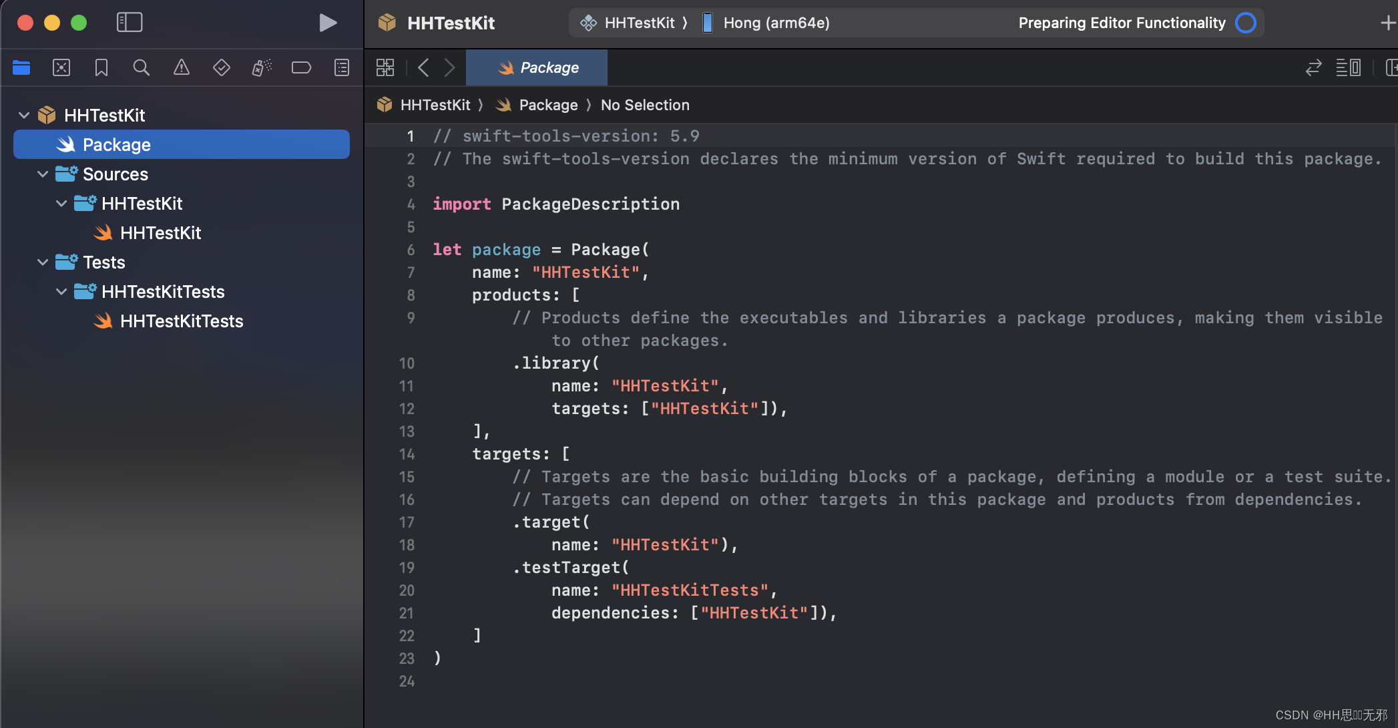Viewport: 1398px width, 728px height.
Task: Run the HHTestKit scheme with play button
Action: click(x=327, y=23)
